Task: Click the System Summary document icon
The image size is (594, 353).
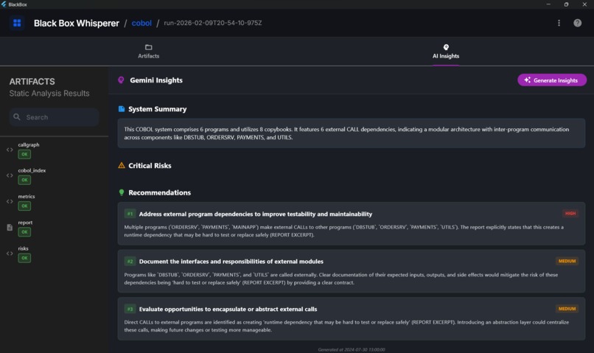Action: tap(121, 109)
